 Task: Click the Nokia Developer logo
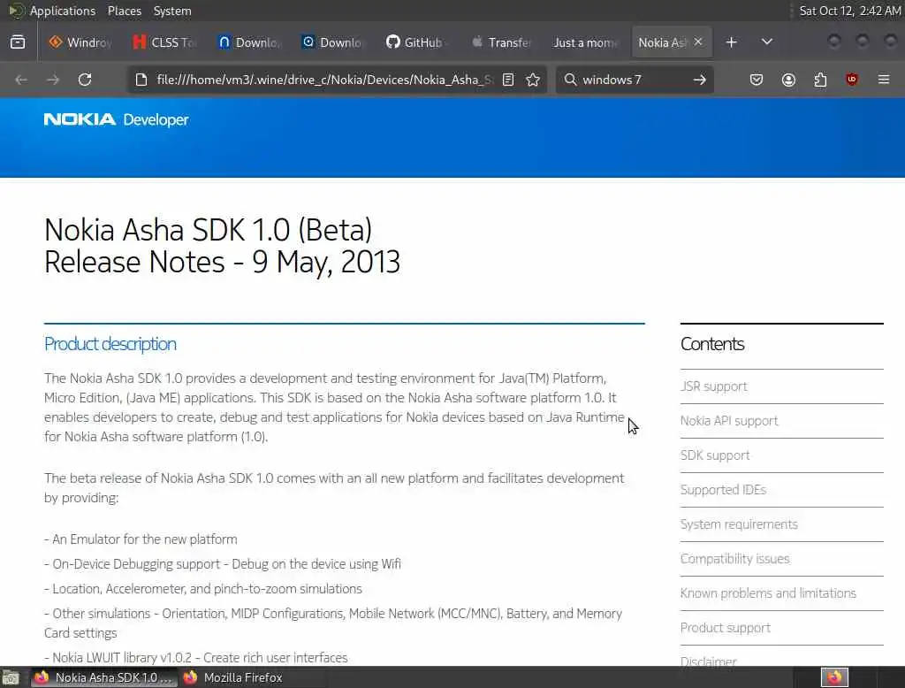click(x=117, y=119)
